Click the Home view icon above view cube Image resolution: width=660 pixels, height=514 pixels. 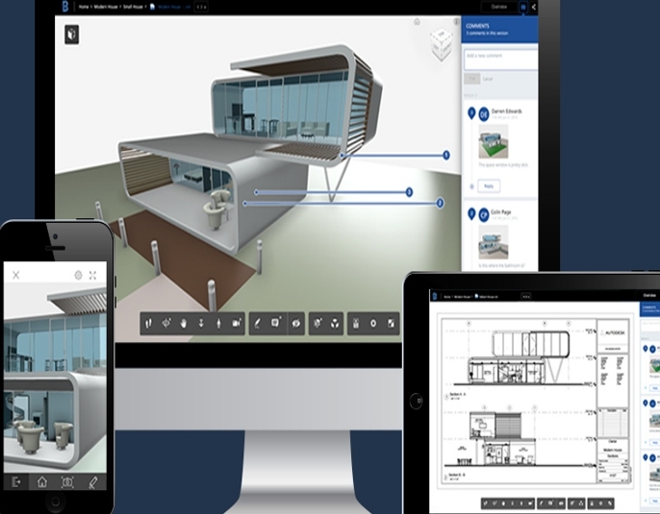click(417, 21)
